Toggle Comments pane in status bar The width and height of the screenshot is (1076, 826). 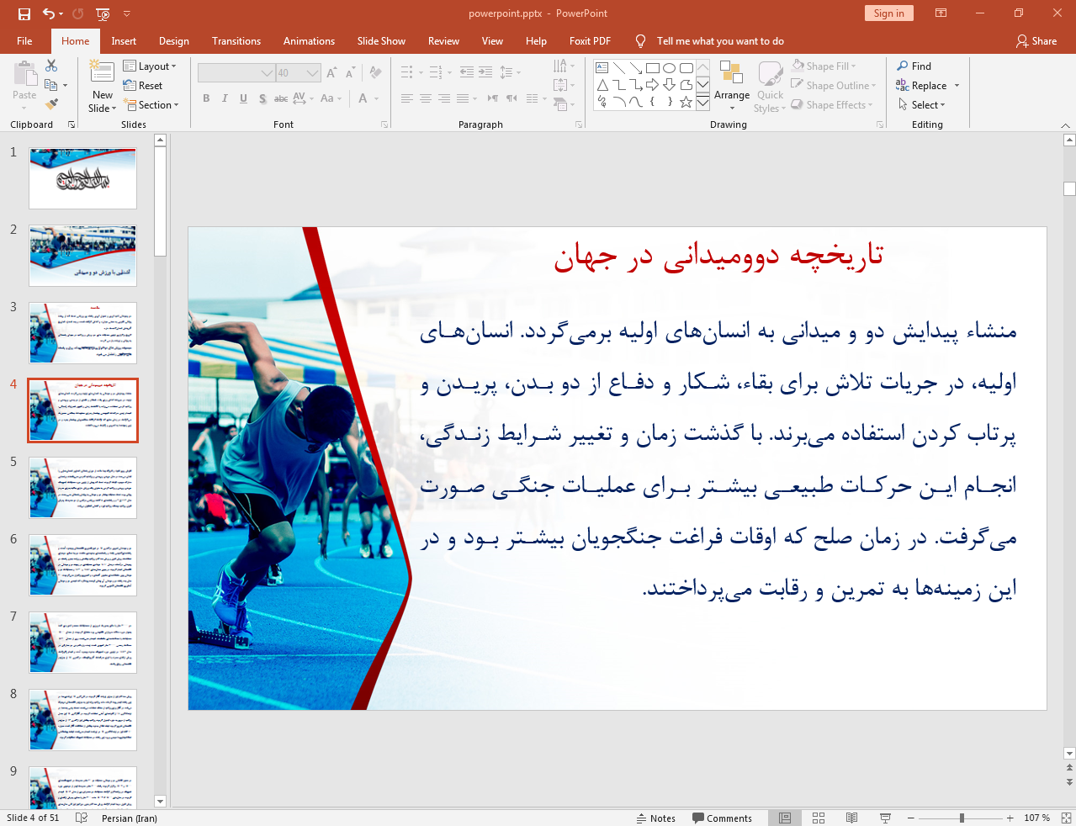[x=722, y=818]
